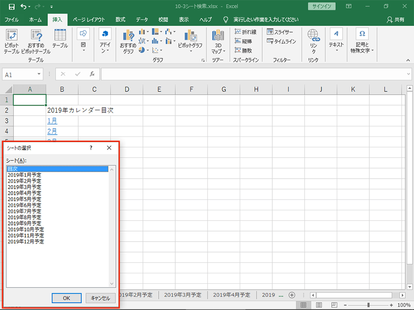414x310 pixels.
Task: Insert a Timeline filter
Action: 281,41
